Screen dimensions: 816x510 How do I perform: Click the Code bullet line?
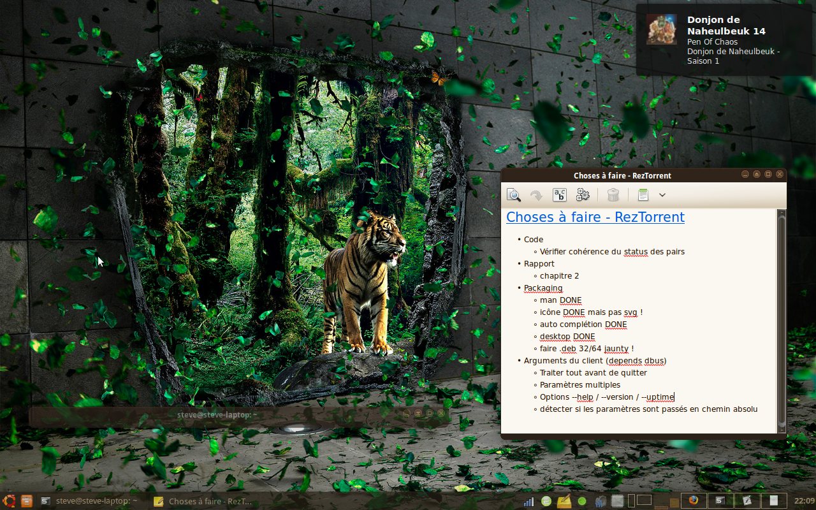534,240
